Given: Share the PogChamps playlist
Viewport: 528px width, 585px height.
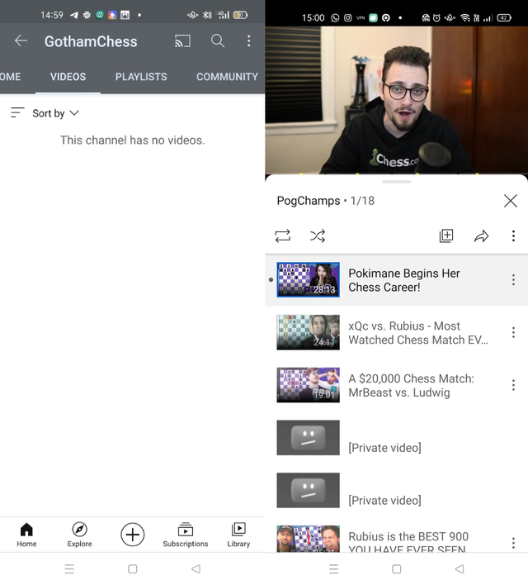Looking at the screenshot, I should (x=482, y=236).
